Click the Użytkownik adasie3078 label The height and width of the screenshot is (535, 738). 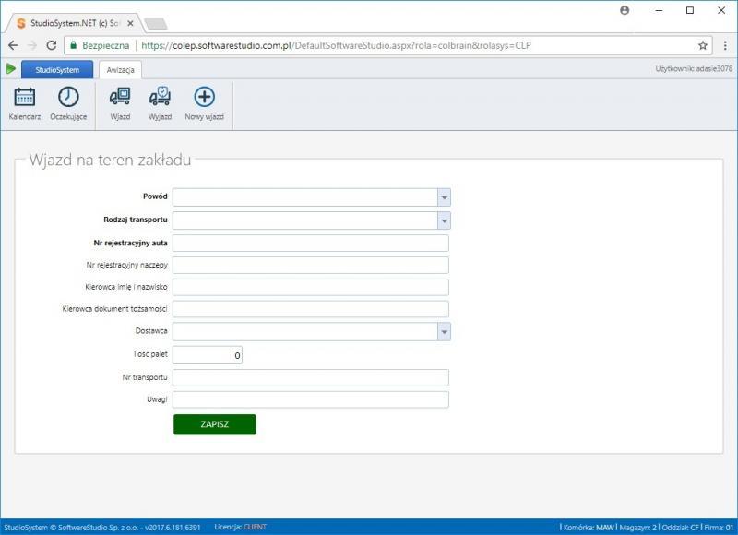click(x=694, y=68)
